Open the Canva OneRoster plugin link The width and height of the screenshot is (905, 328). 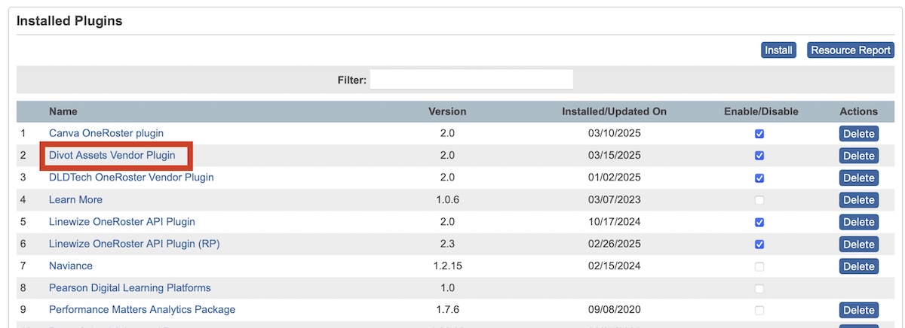pyautogui.click(x=106, y=133)
